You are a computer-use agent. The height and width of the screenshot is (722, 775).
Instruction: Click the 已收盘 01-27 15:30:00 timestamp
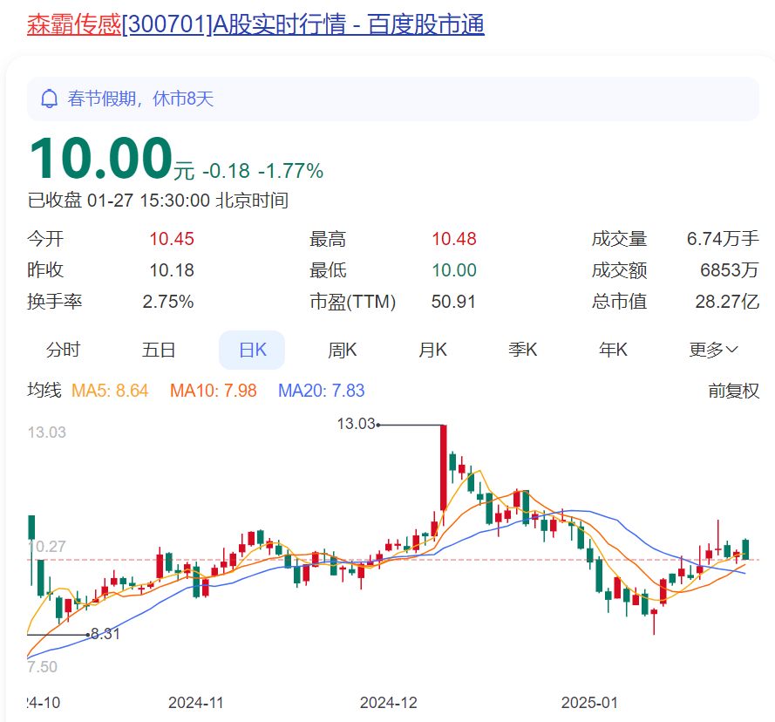pyautogui.click(x=158, y=201)
